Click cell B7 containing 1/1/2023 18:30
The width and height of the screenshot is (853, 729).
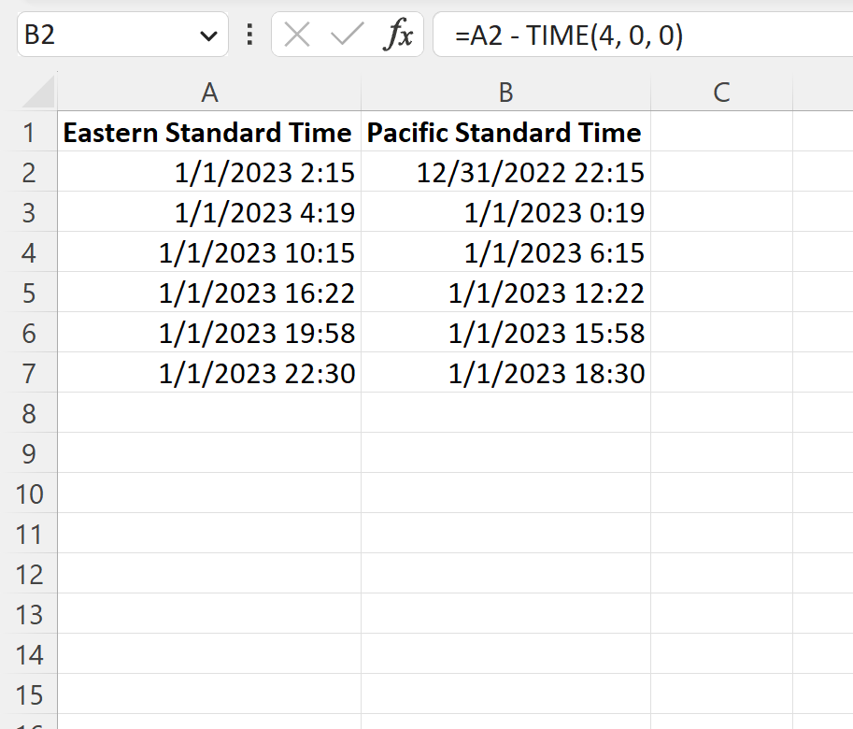pyautogui.click(x=505, y=373)
